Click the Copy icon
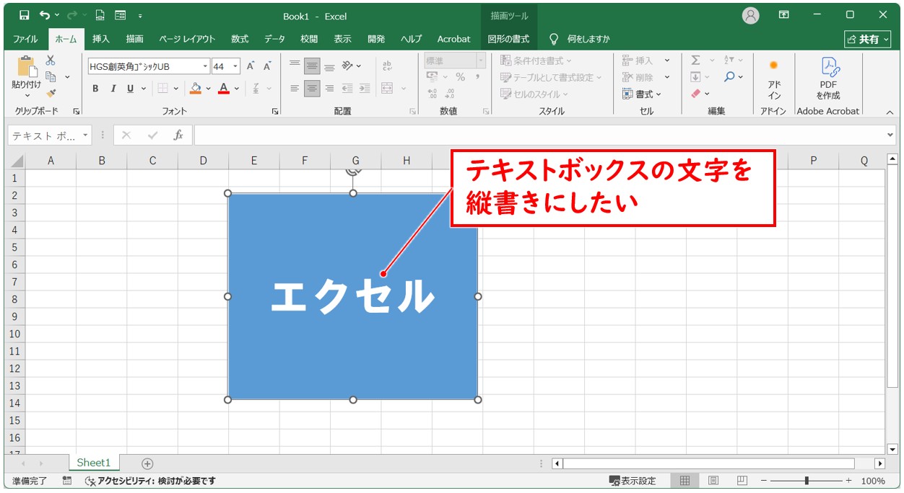Image resolution: width=904 pixels, height=493 pixels. 51,76
